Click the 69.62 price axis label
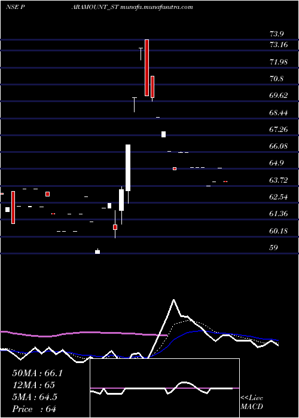 pyautogui.click(x=279, y=96)
